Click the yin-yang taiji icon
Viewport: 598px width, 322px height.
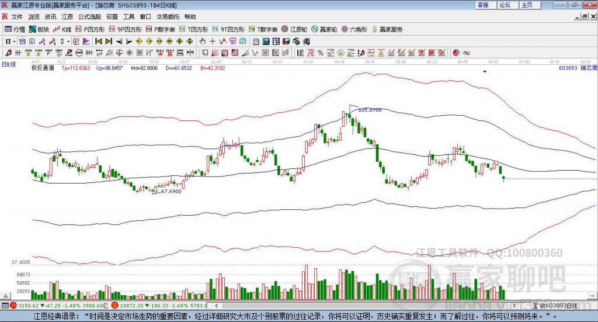tap(456, 53)
